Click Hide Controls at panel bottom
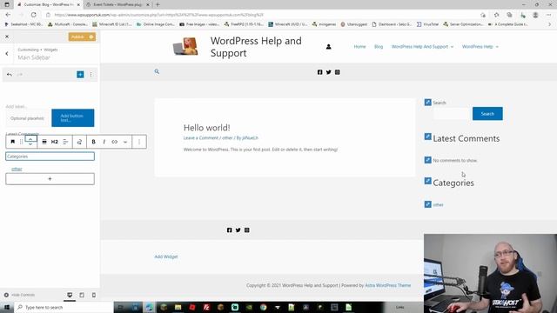557x313 pixels. (19, 295)
